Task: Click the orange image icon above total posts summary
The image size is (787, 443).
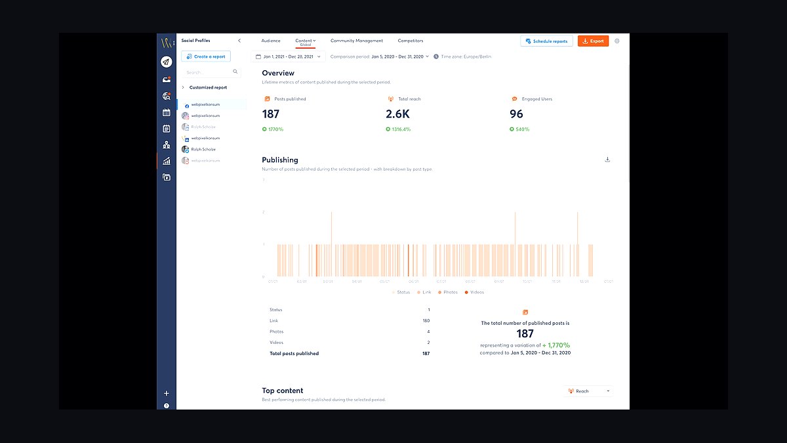Action: point(525,312)
